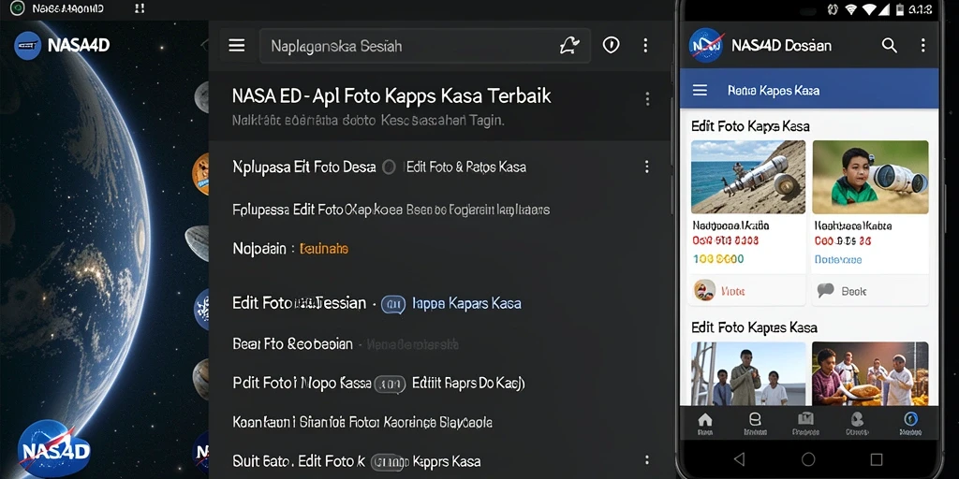This screenshot has height=479, width=959.
Task: Open the middle tab in the phone bottom navigation
Action: pos(806,423)
